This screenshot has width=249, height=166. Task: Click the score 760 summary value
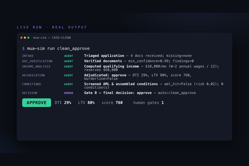(x=112, y=103)
